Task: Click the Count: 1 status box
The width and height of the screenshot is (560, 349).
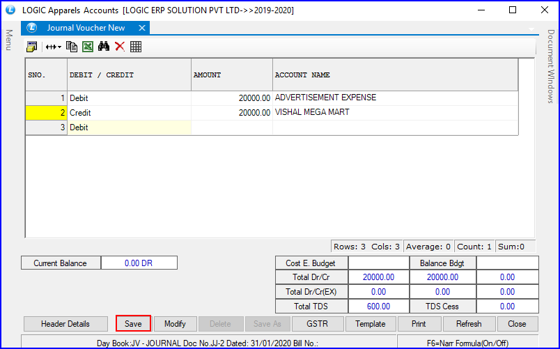Action: tap(474, 247)
